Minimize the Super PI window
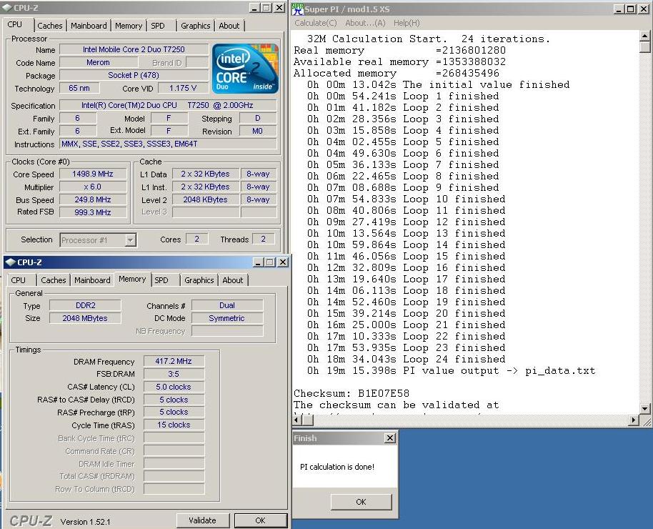 (x=619, y=9)
